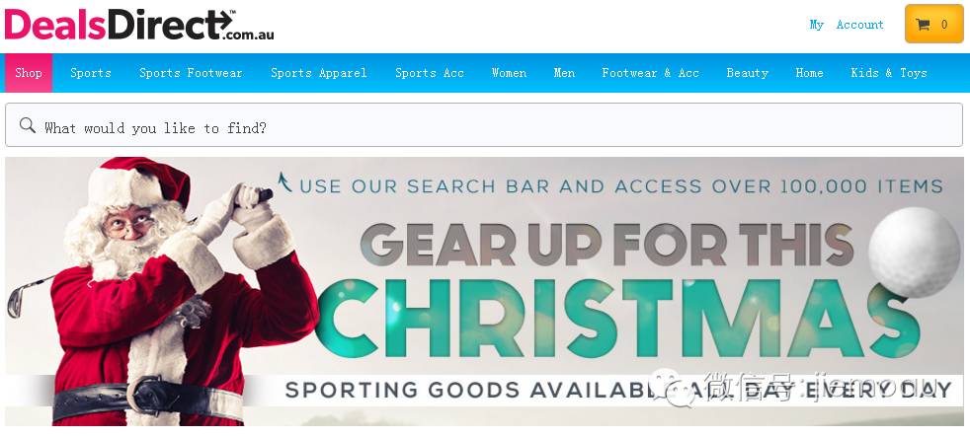Viewport: 970px width, 436px height.
Task: Click the search magnifier icon
Action: [28, 126]
